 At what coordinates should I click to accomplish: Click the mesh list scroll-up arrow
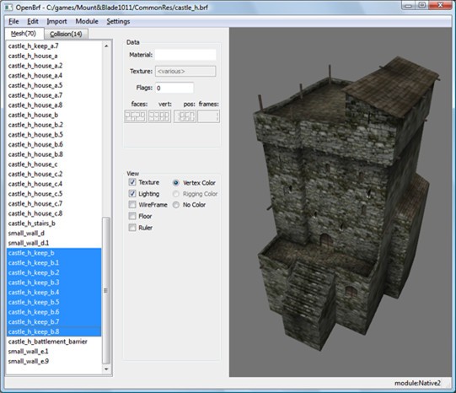[106, 46]
